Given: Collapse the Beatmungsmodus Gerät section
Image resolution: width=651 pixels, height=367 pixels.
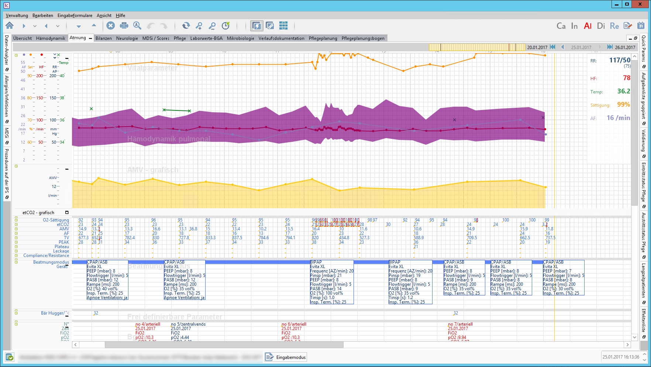Looking at the screenshot, I should click(x=67, y=264).
